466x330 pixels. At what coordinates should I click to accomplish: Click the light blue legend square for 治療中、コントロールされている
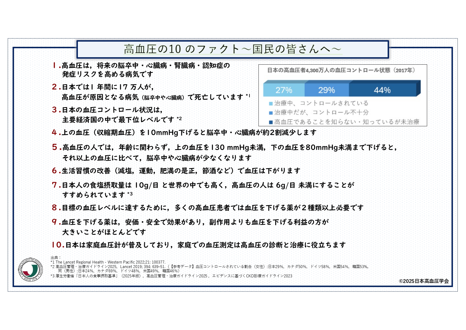pyautogui.click(x=271, y=103)
